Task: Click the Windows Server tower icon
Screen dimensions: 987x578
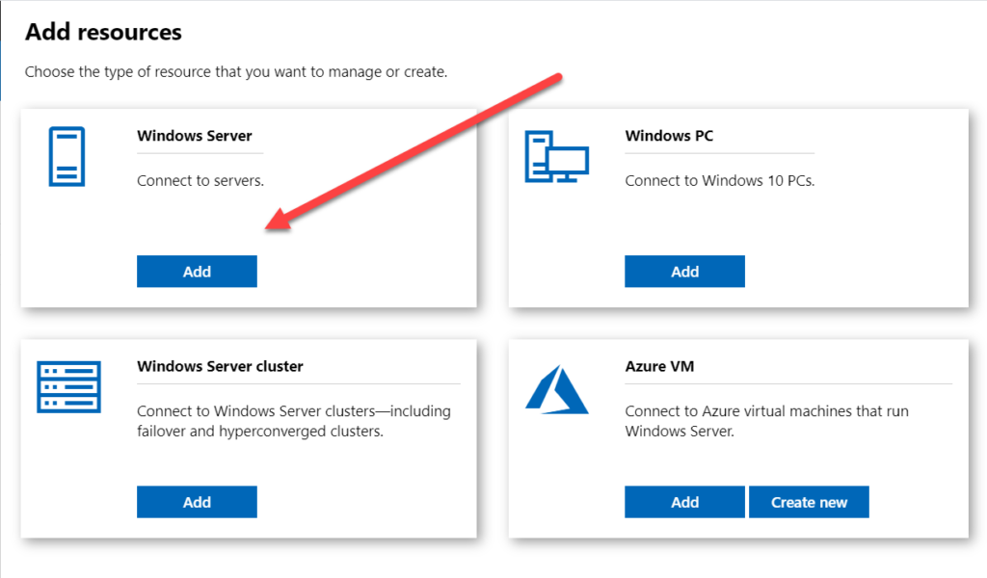Action: [67, 157]
